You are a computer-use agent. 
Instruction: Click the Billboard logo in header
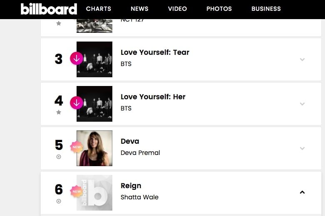[x=49, y=9]
